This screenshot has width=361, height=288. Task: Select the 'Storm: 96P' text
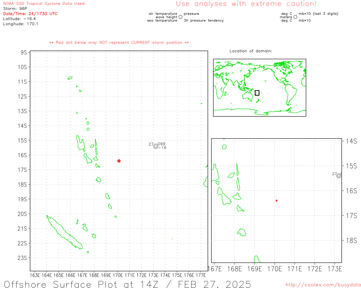15,9
